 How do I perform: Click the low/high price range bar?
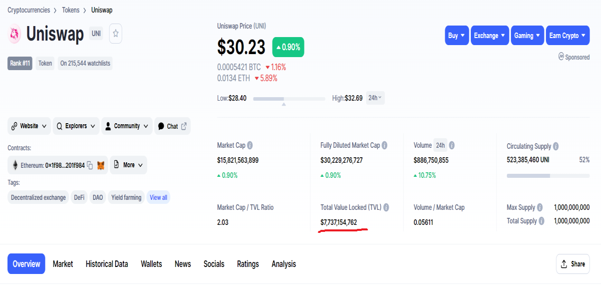[x=289, y=99]
